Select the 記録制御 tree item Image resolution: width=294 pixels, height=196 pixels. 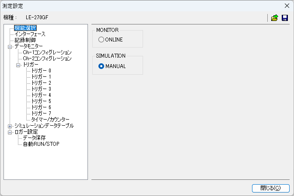point(25,40)
